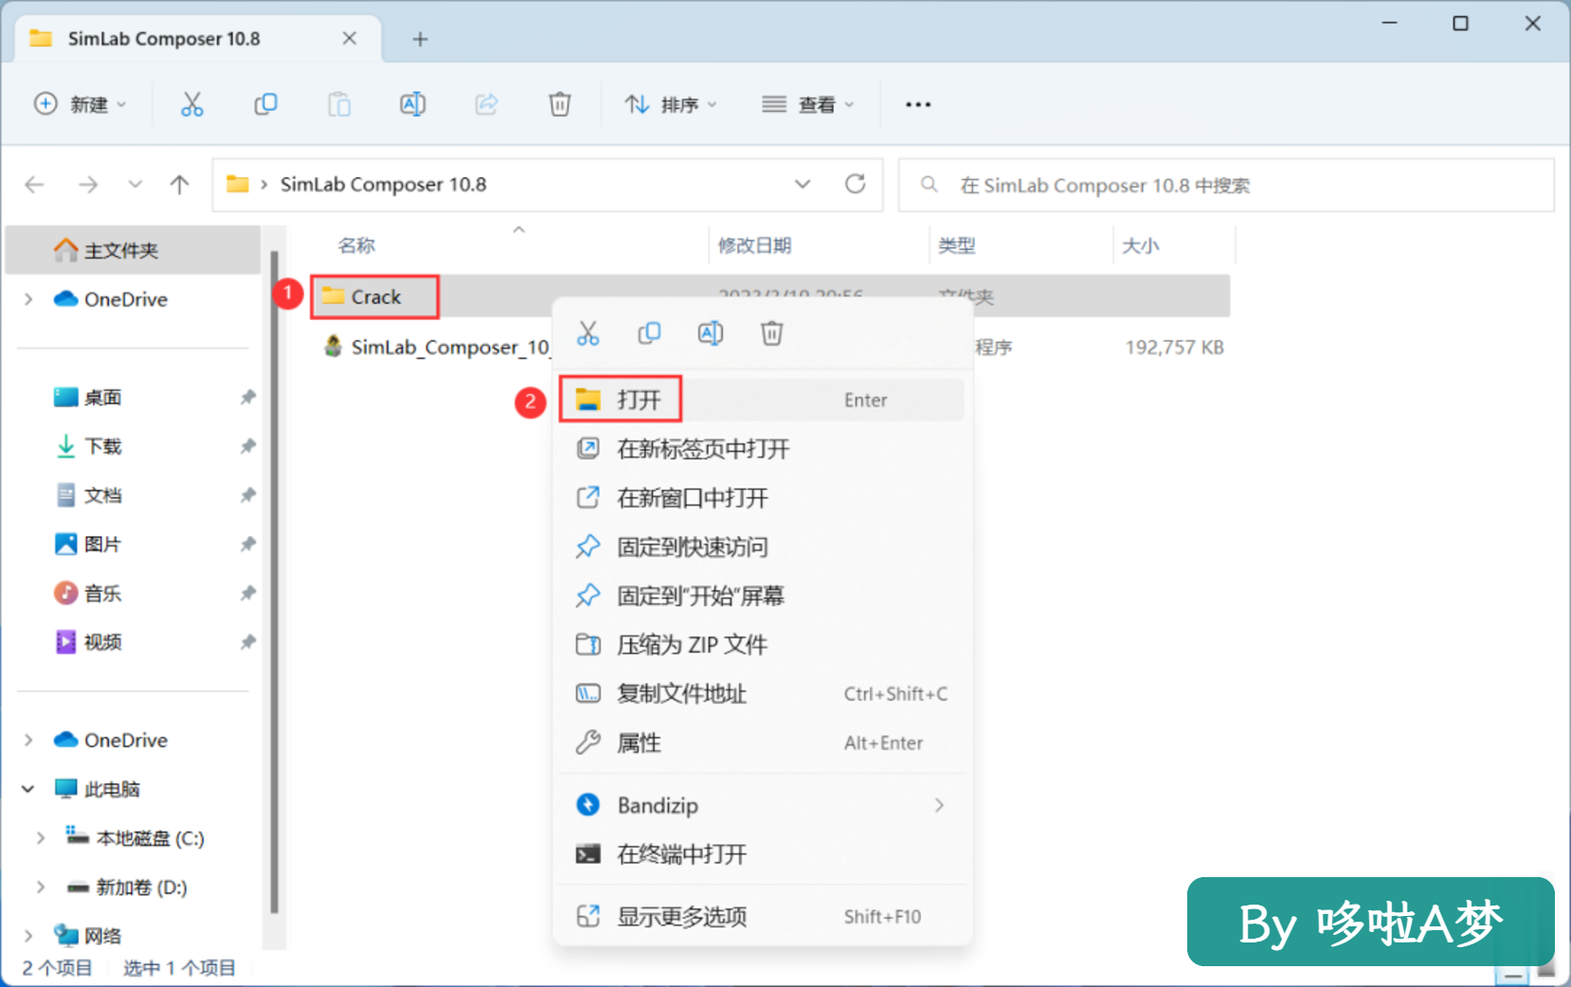Unpin 桌面 using its pin icon
The height and width of the screenshot is (987, 1571).
248,397
